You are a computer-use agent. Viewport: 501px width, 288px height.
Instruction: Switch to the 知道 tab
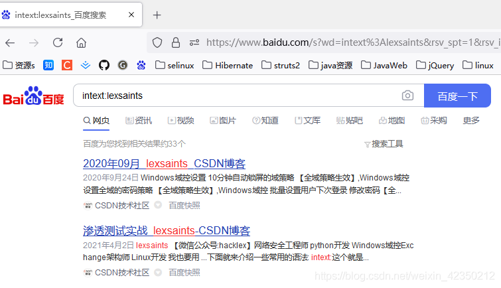pos(265,121)
